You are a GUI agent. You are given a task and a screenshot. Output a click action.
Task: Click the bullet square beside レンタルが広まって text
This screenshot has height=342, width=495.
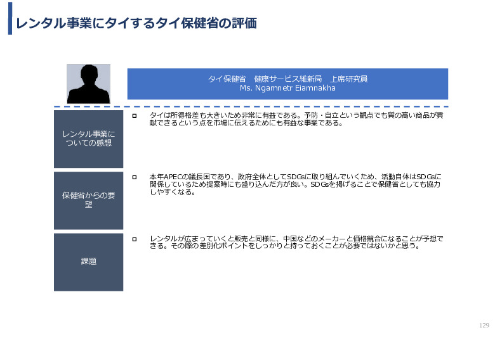click(135, 239)
